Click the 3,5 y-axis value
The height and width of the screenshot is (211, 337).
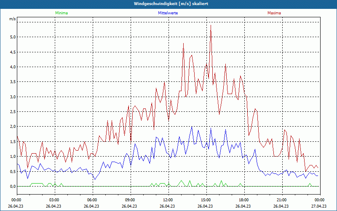tap(13, 82)
